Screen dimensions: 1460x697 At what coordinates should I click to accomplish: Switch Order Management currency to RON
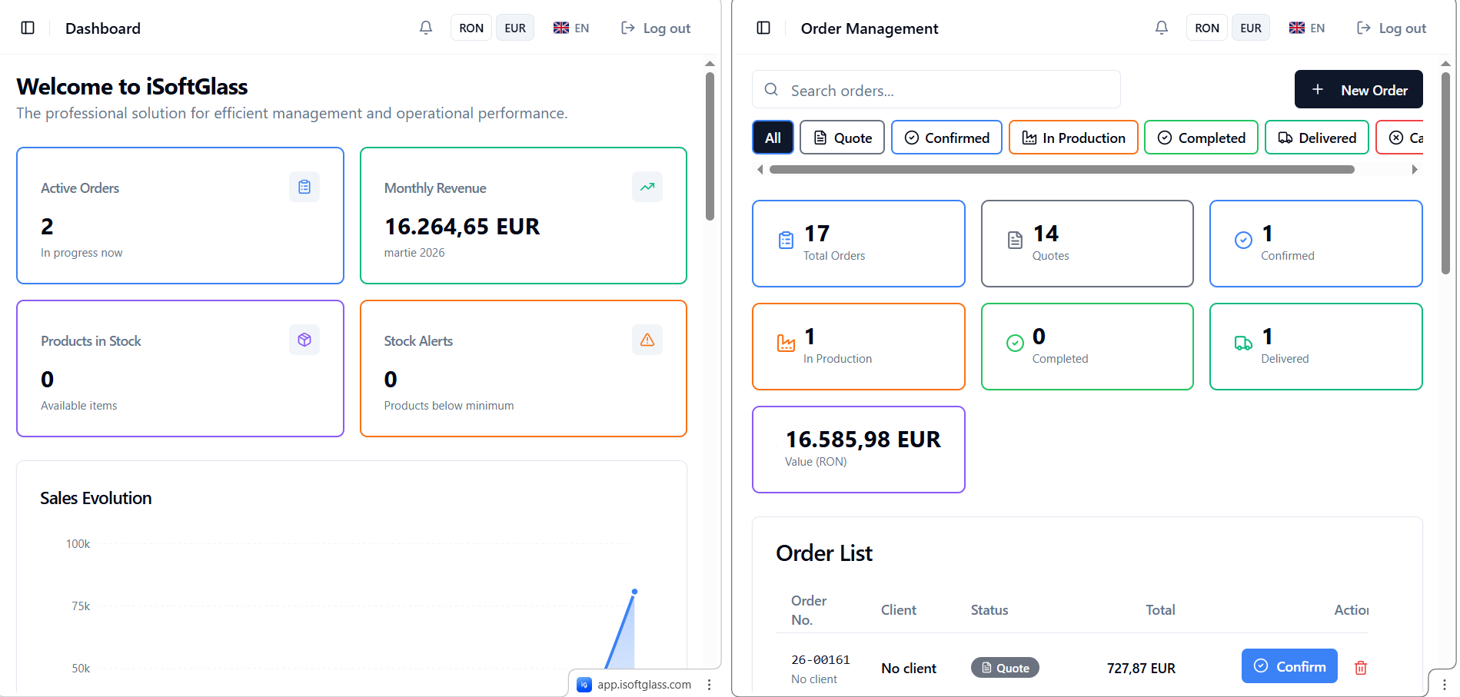pos(1206,27)
